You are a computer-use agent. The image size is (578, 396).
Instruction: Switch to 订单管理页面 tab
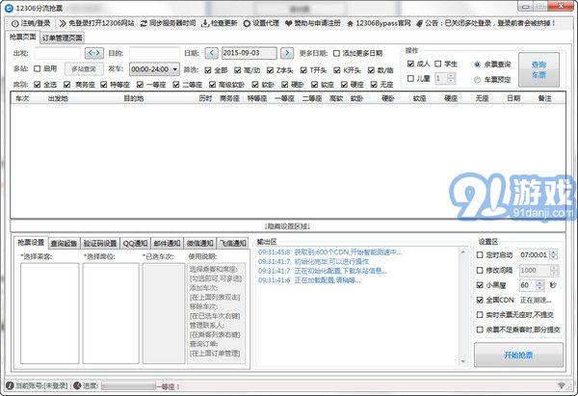pyautogui.click(x=62, y=38)
